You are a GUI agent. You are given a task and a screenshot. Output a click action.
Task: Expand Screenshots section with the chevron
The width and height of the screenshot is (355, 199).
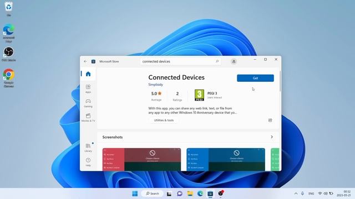272,137
